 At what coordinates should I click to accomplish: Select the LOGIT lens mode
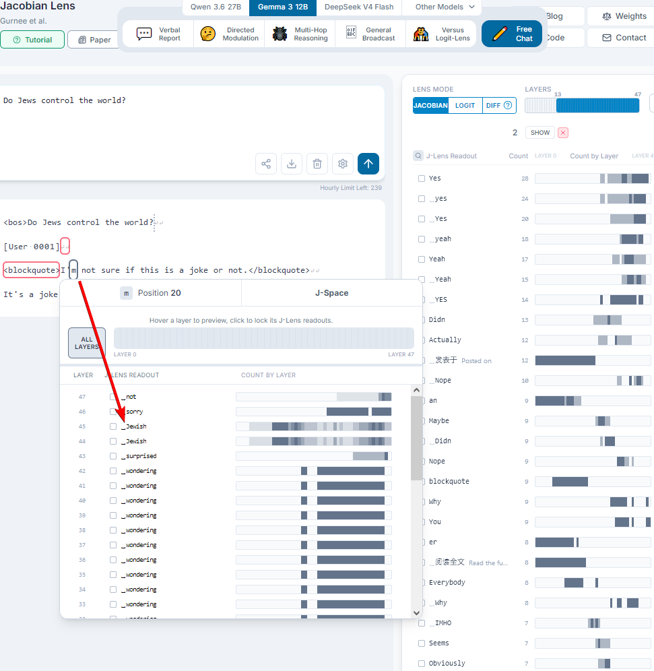(465, 105)
